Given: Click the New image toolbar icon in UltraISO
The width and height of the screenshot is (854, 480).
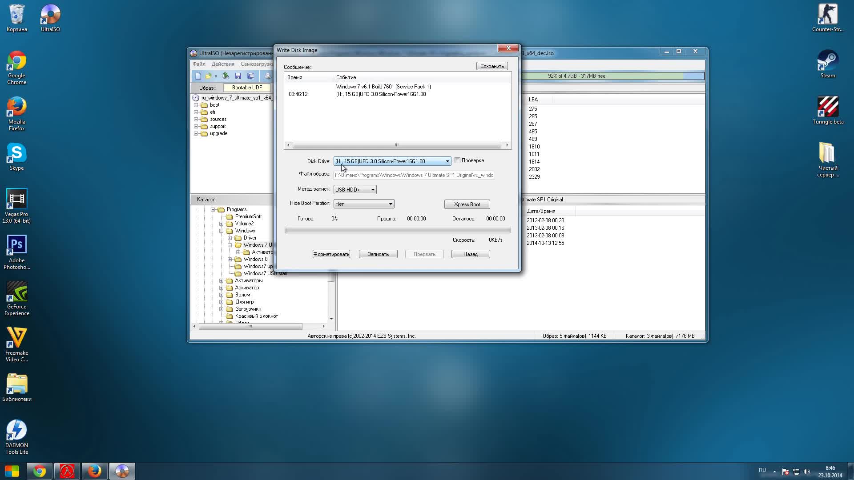Looking at the screenshot, I should 198,76.
